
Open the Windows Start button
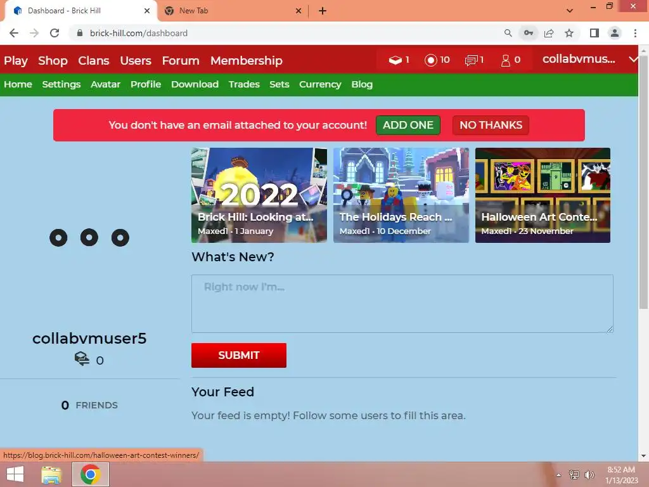click(x=15, y=474)
